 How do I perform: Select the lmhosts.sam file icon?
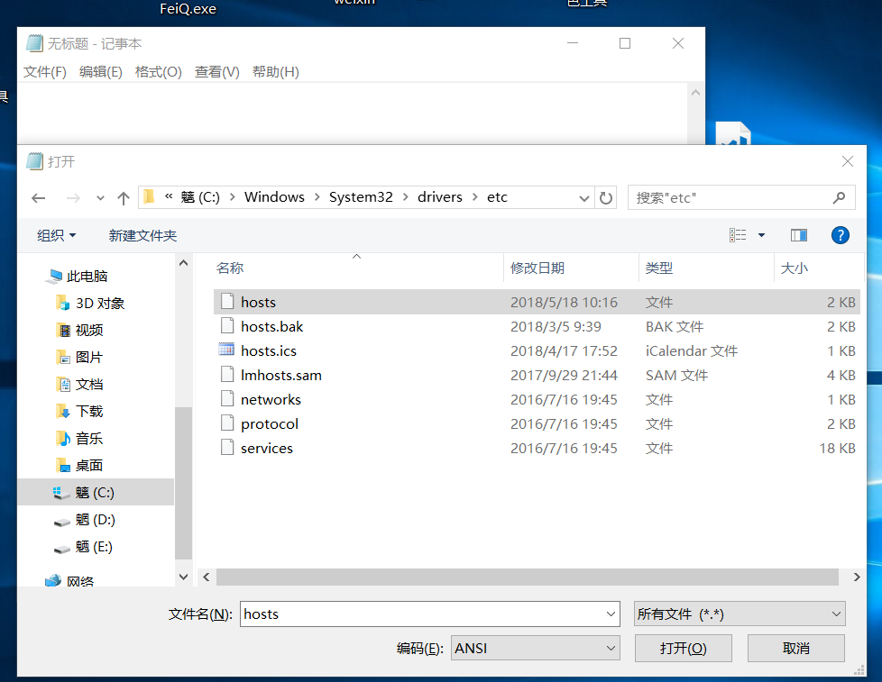click(x=227, y=375)
